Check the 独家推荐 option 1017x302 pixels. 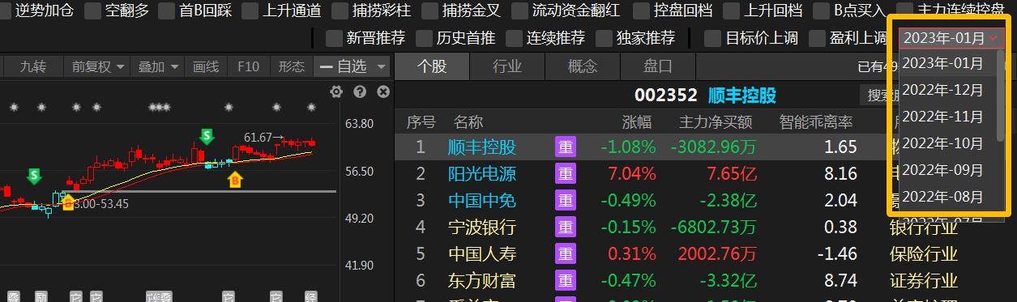point(602,38)
